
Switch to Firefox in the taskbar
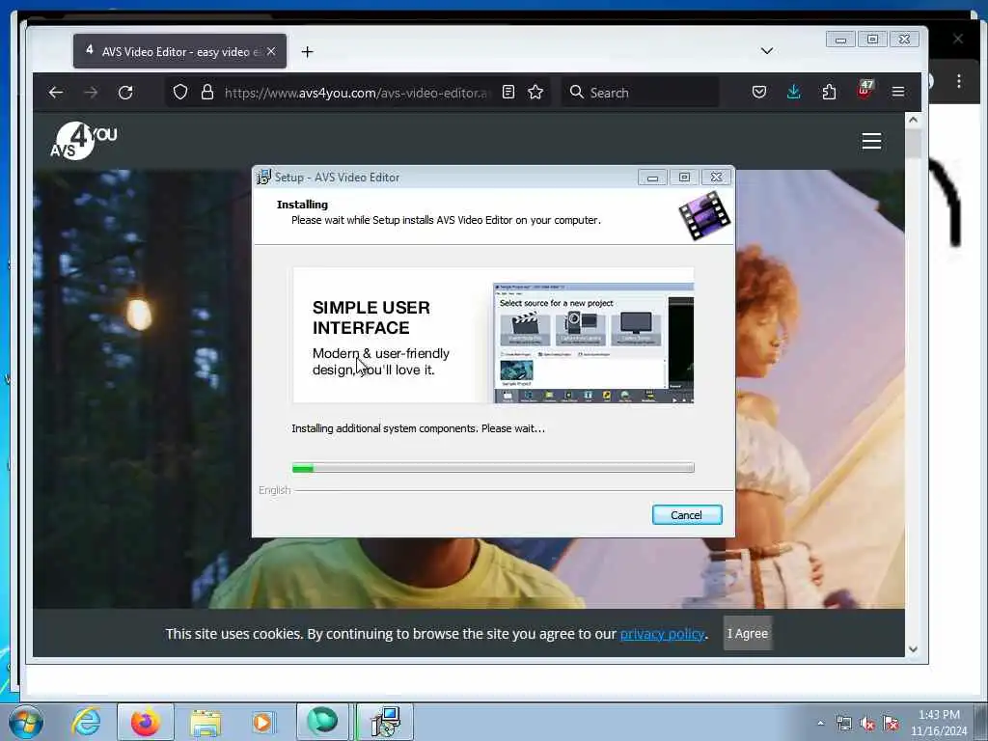[x=146, y=722]
